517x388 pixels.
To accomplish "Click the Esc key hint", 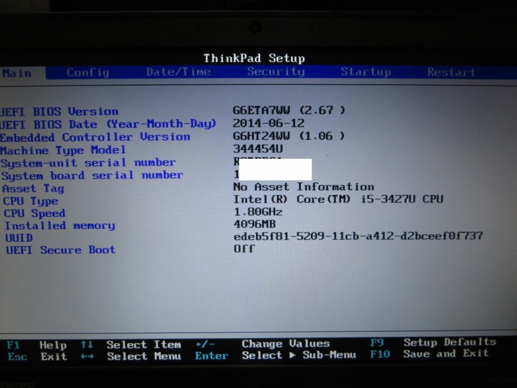I will (18, 357).
